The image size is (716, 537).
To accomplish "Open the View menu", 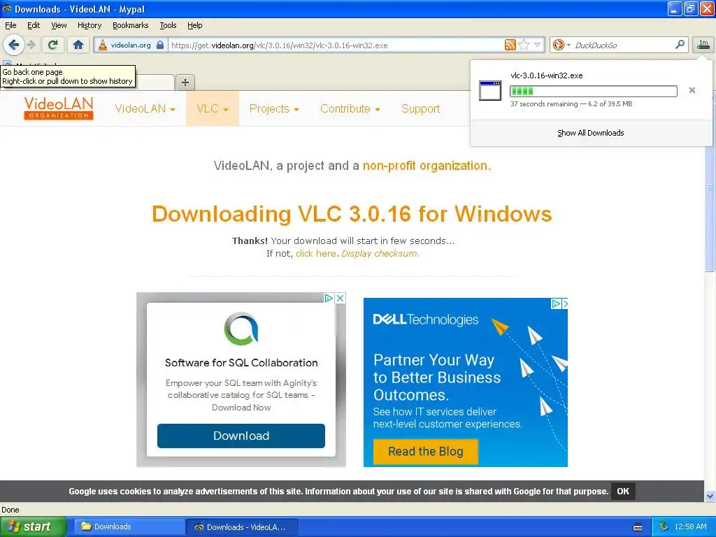I will tap(59, 25).
